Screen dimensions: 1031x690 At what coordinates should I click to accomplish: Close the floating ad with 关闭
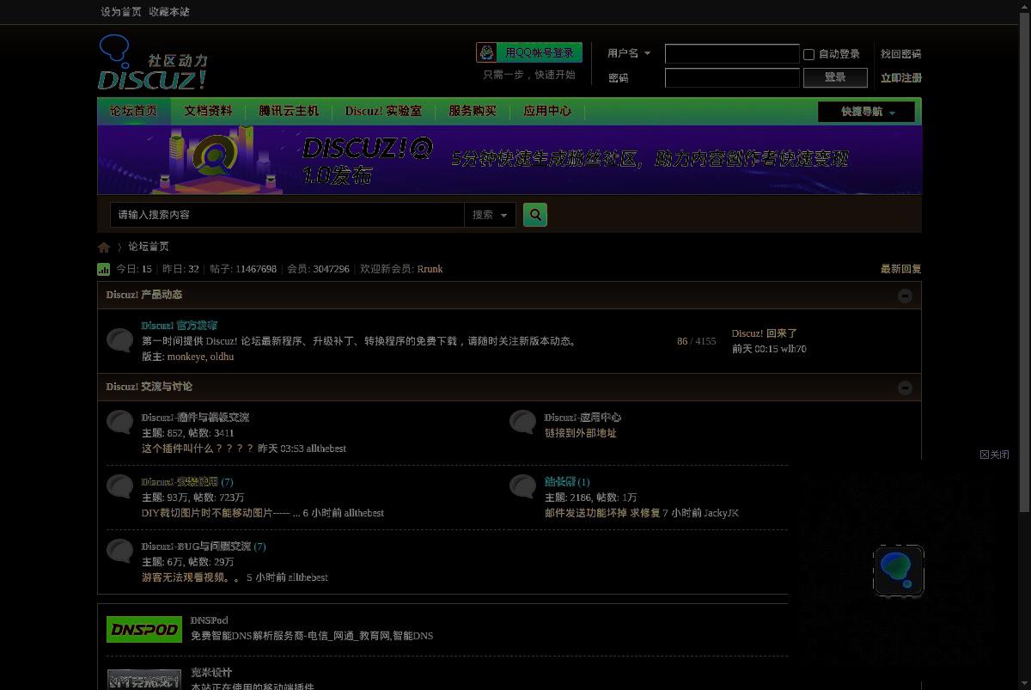[x=994, y=455]
